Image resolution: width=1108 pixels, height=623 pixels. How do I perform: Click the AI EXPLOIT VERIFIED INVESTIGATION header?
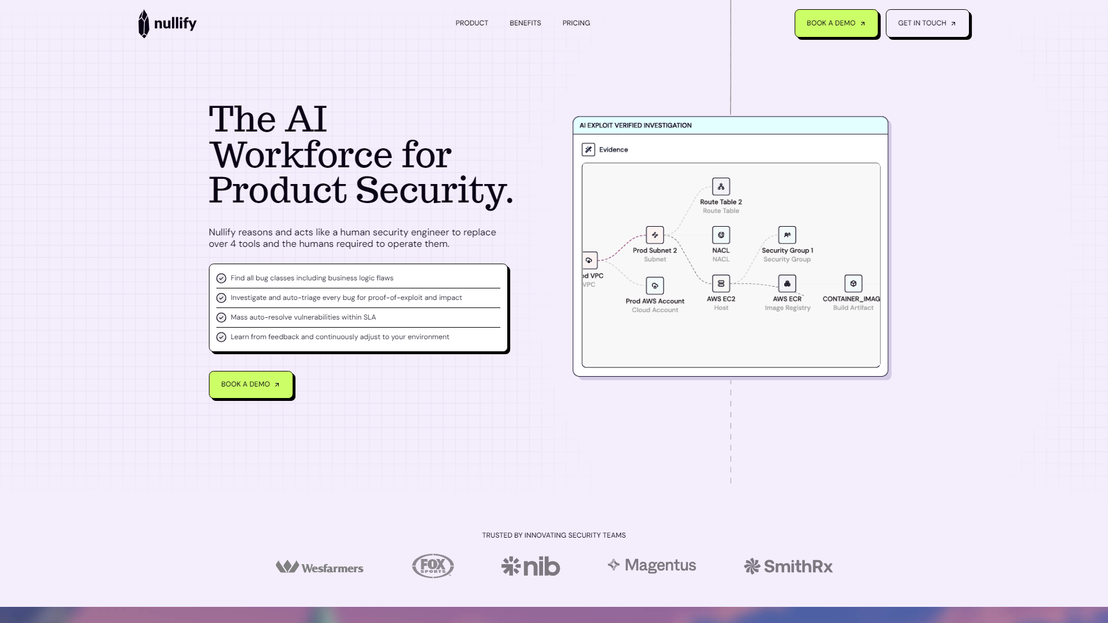[635, 125]
